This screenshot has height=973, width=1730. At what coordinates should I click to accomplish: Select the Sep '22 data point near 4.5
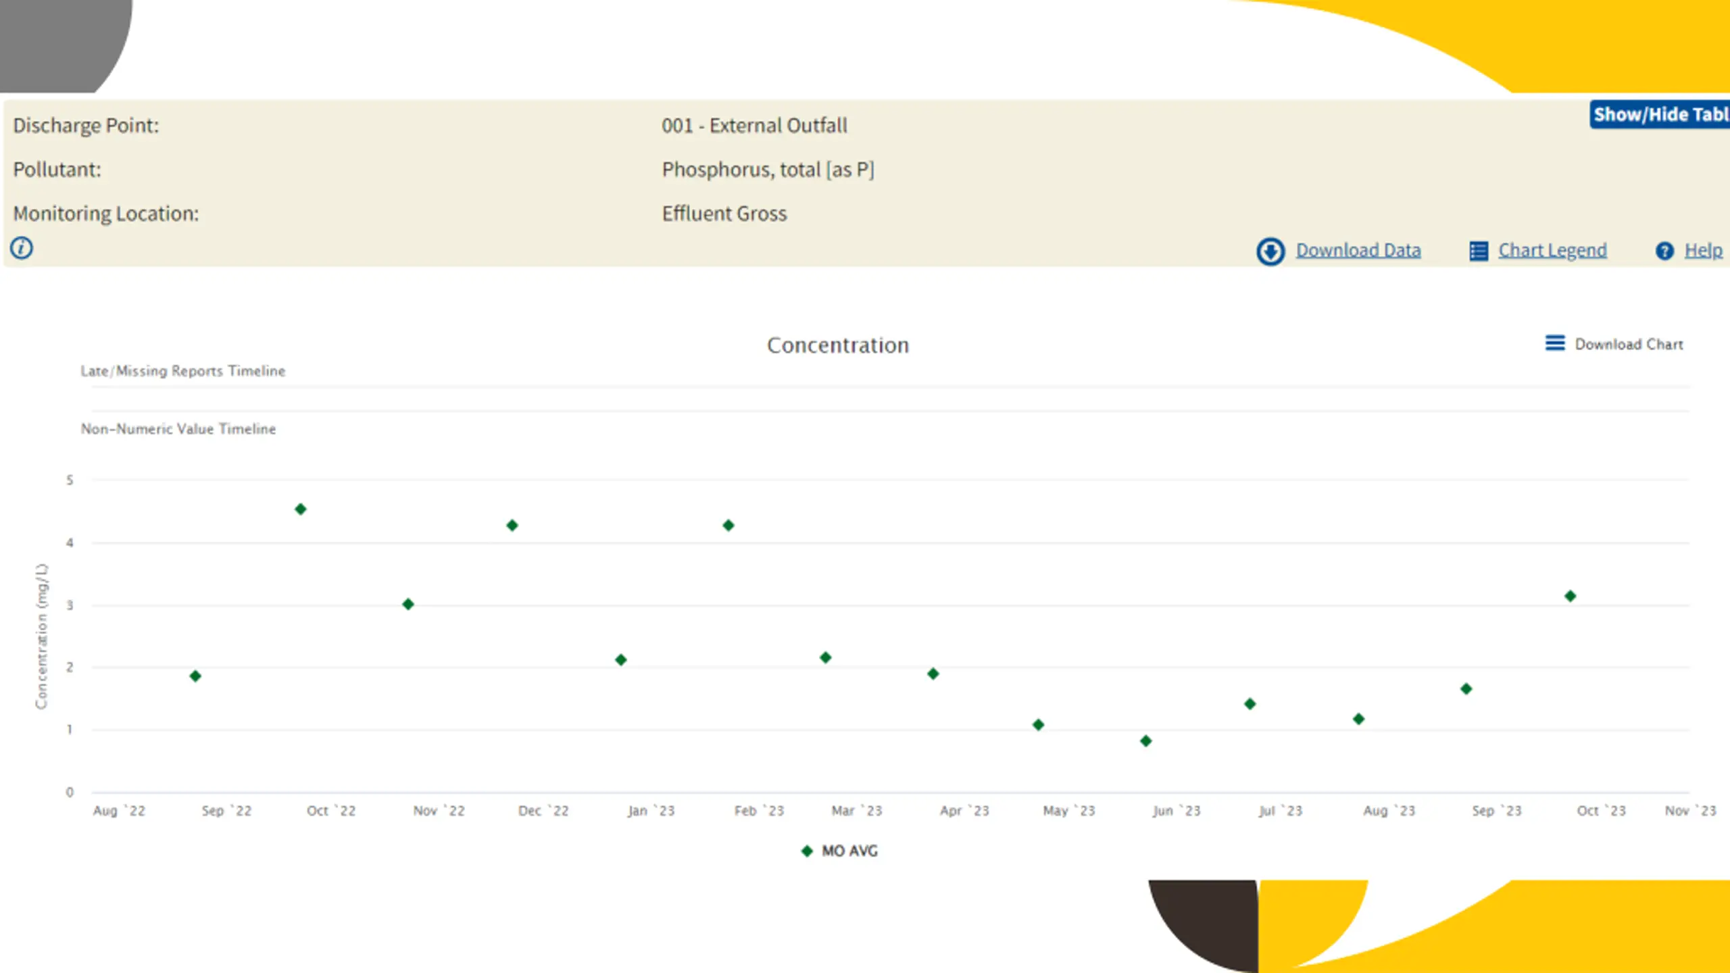click(301, 509)
